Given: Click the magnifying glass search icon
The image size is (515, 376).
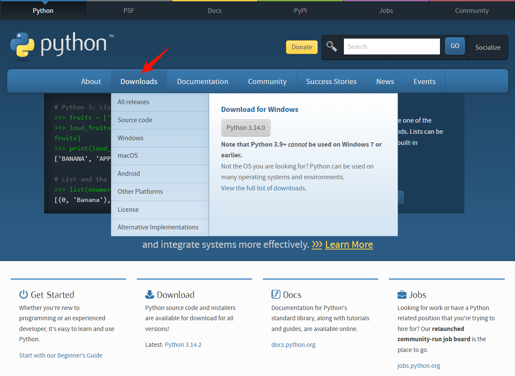Looking at the screenshot, I should coord(331,46).
